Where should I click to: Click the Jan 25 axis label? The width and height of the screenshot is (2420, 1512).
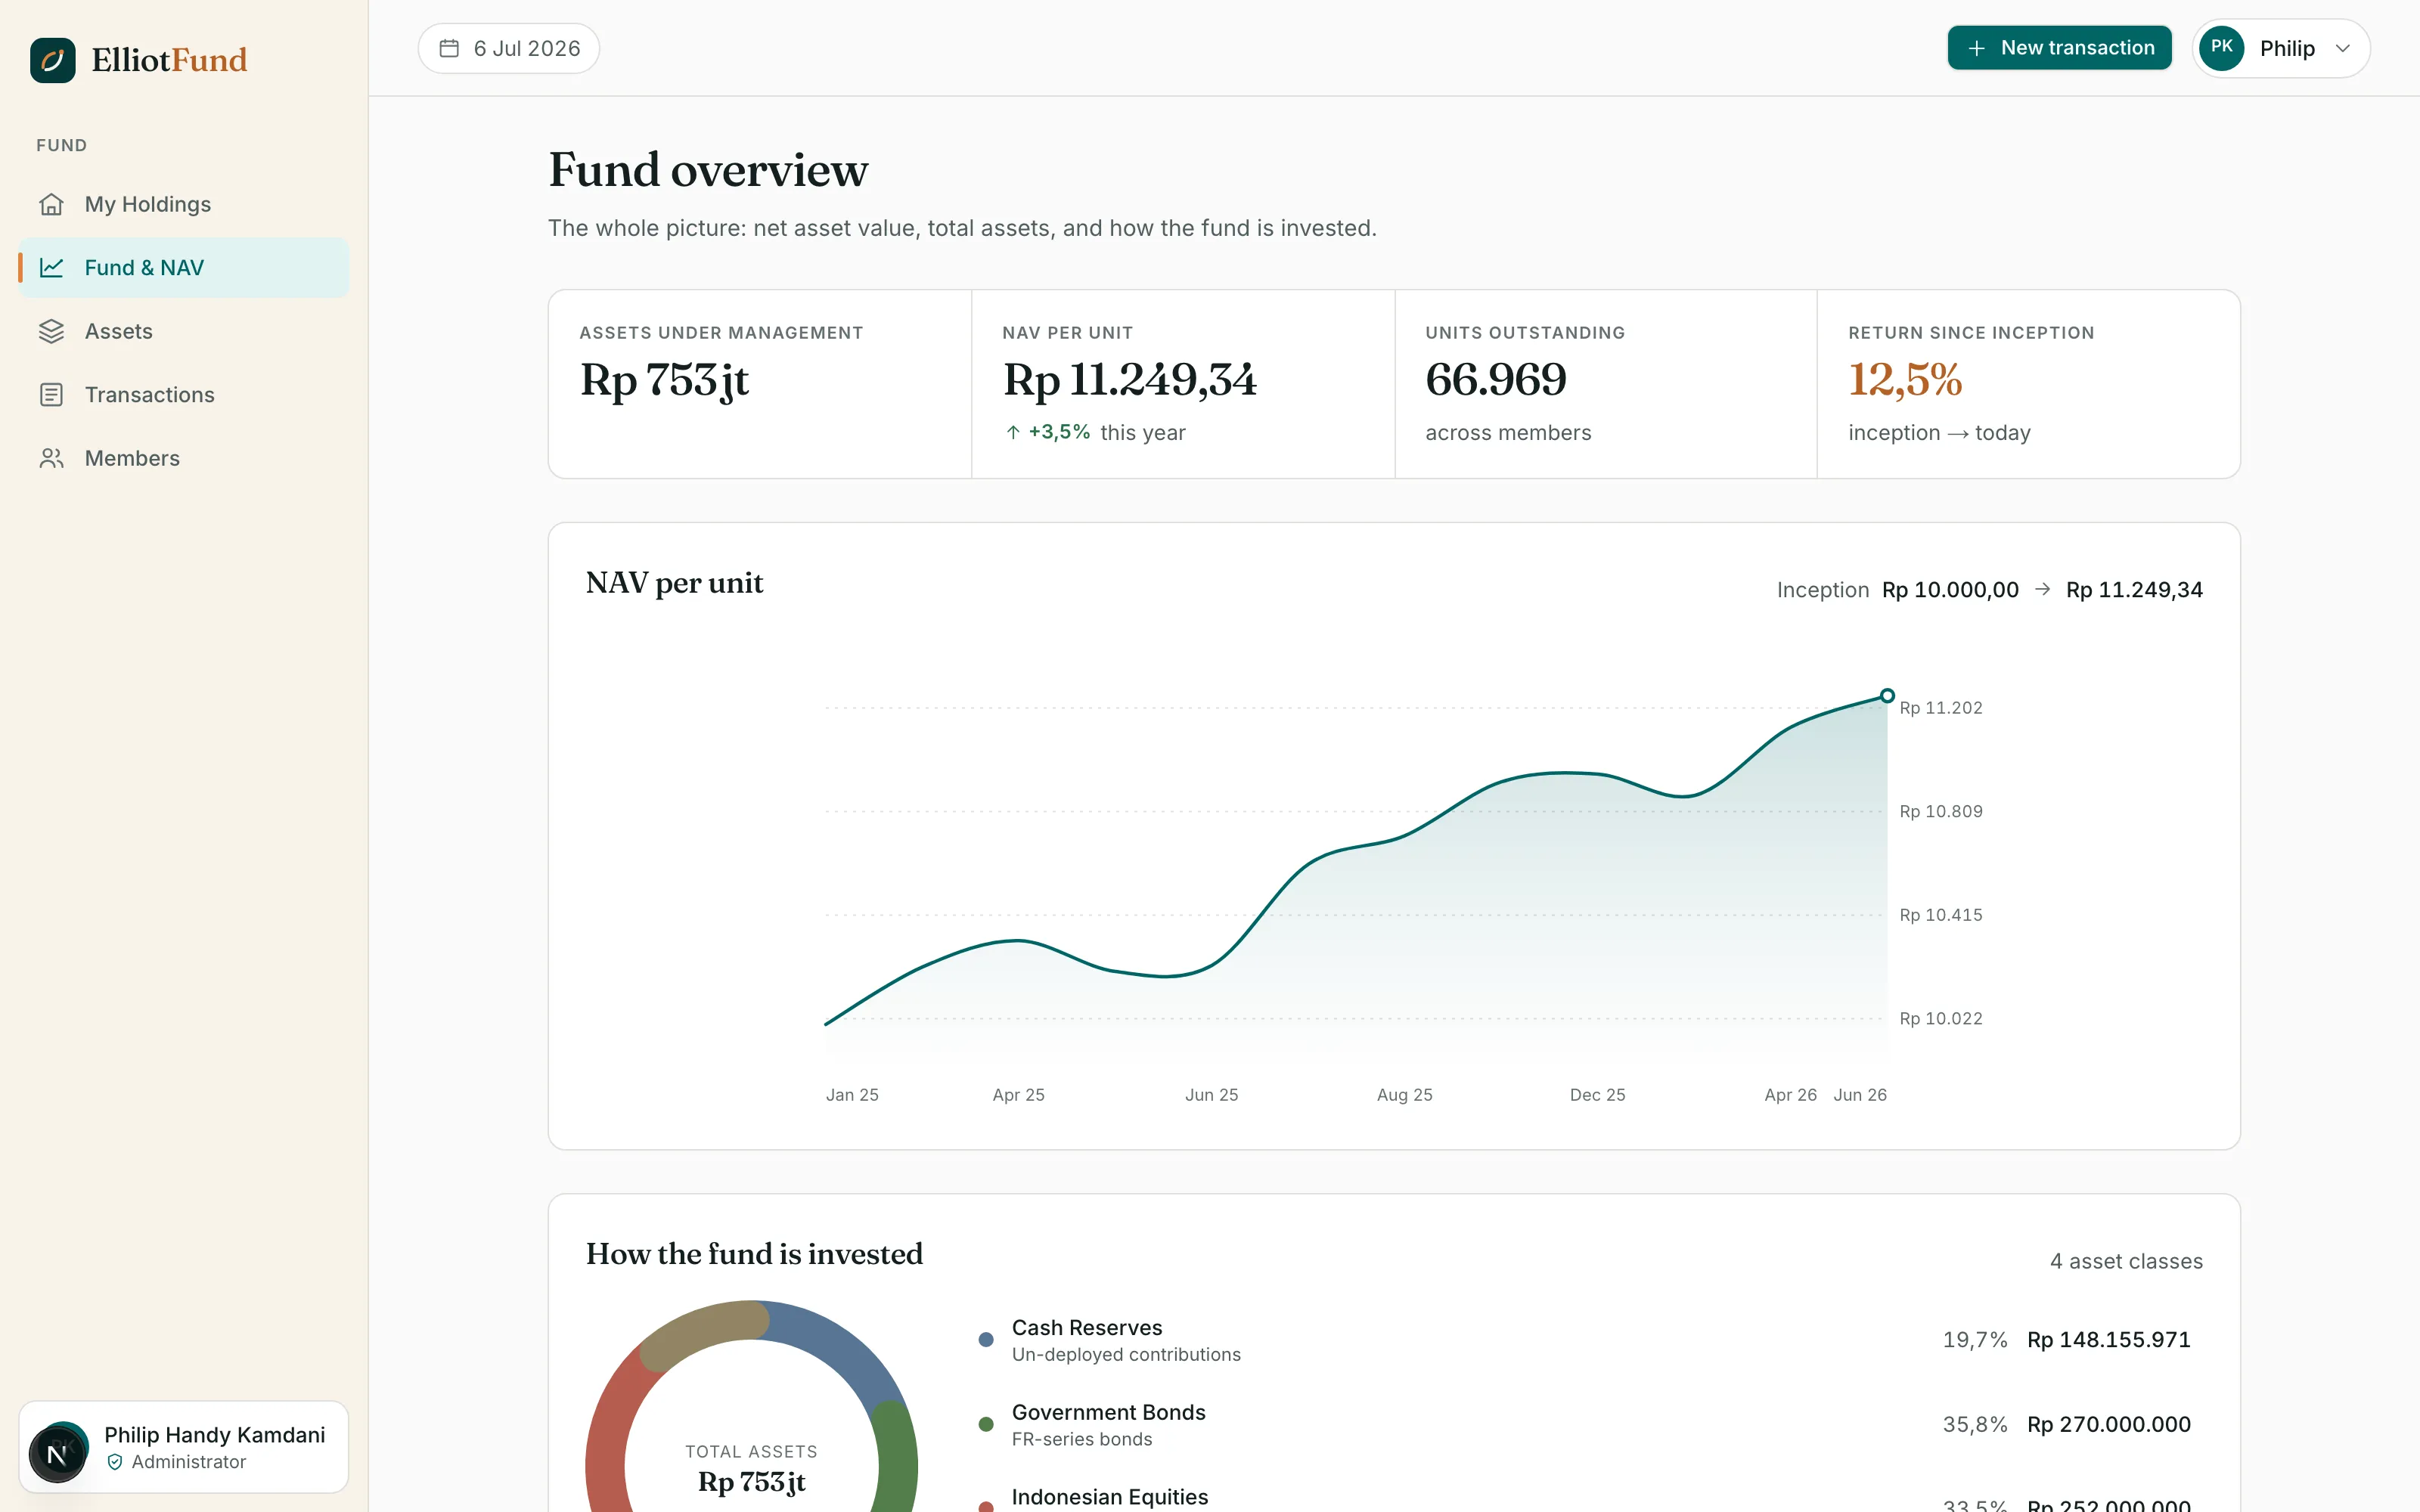pyautogui.click(x=852, y=1095)
